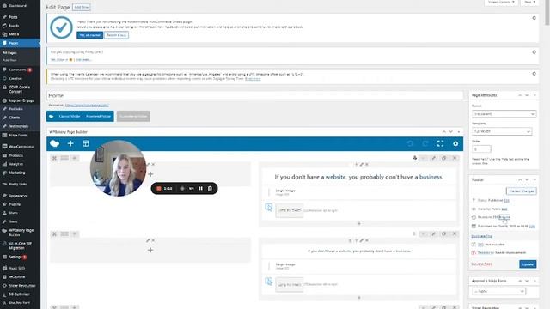Image resolution: width=550 pixels, height=309 pixels.
Task: Toggle WPBakery fullscreen mode icon
Action: 440,143
